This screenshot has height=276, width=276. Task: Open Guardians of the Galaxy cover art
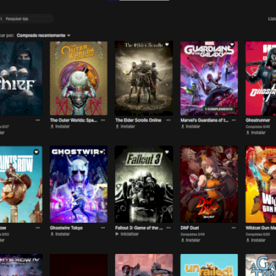[209, 78]
